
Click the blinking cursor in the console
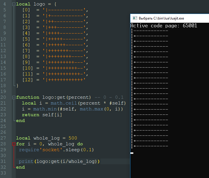click(132, 153)
